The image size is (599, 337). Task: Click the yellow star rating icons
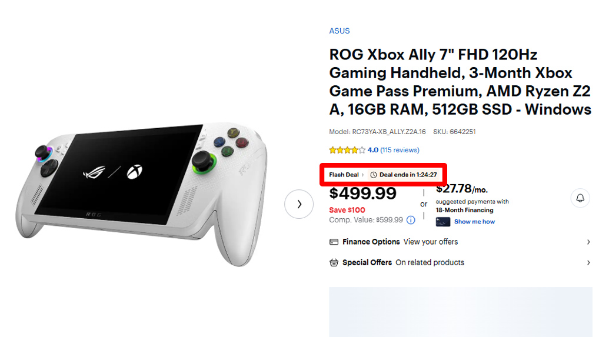click(347, 150)
